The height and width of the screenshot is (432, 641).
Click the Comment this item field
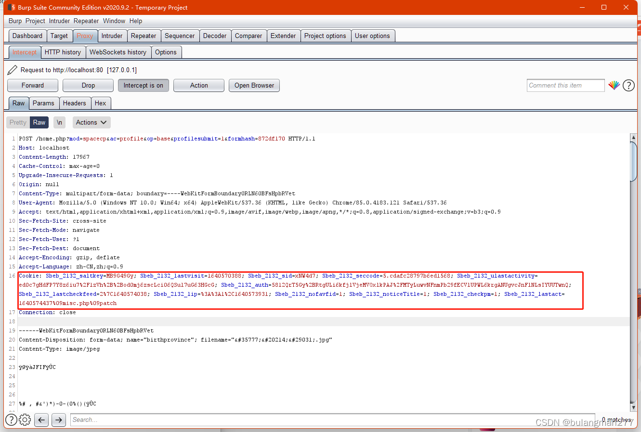(565, 85)
